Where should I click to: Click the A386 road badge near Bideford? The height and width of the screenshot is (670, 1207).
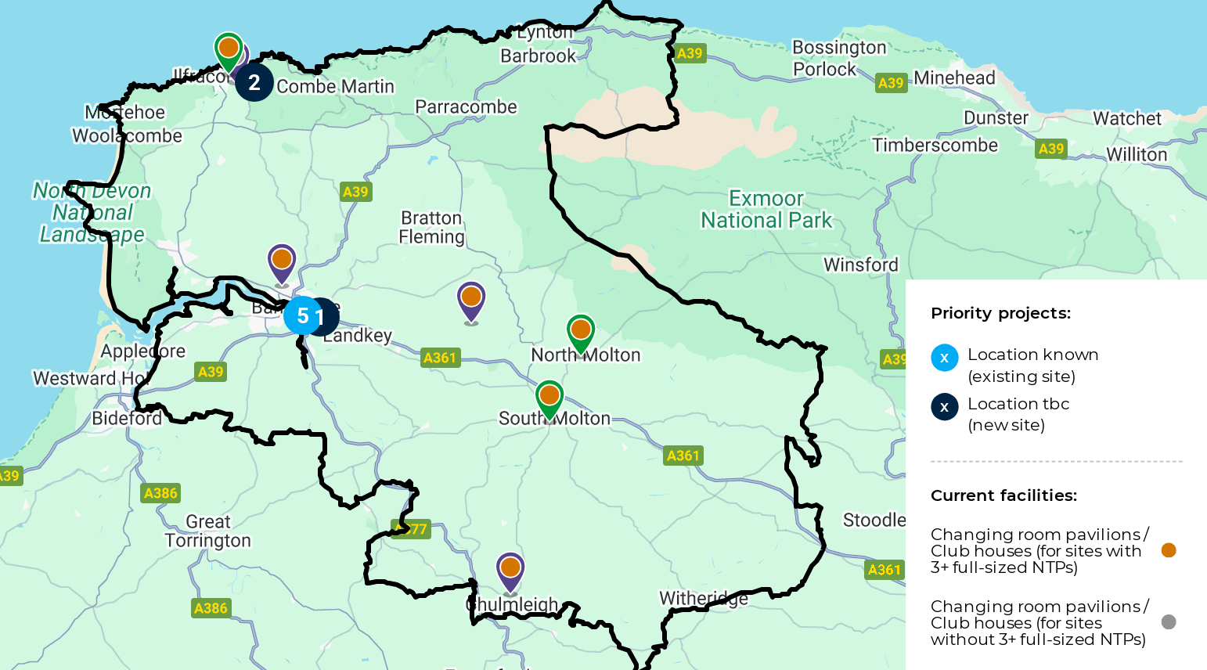pyautogui.click(x=161, y=493)
